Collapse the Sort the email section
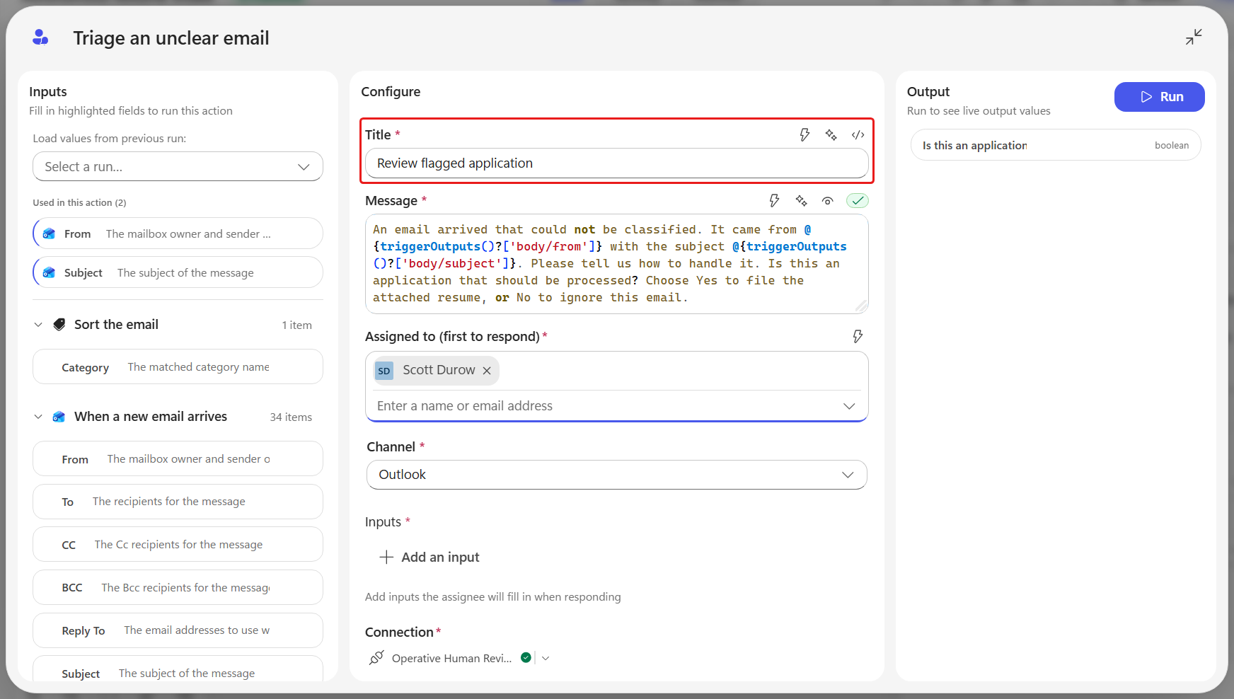The width and height of the screenshot is (1234, 699). 38,325
